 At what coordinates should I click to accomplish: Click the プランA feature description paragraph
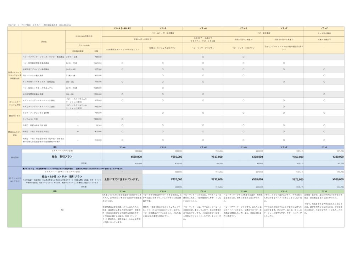tap(122, 208)
